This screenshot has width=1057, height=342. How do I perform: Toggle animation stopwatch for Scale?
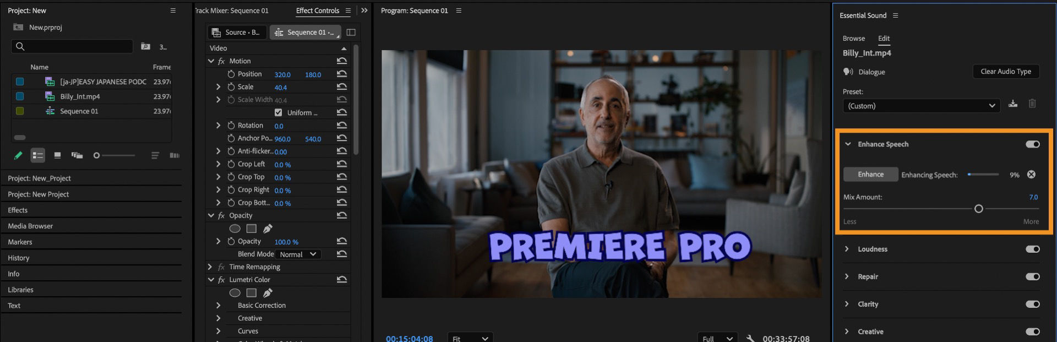point(231,87)
